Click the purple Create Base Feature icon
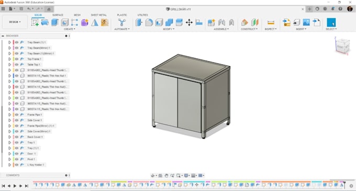The width and height of the screenshot is (356, 191). (x=84, y=23)
